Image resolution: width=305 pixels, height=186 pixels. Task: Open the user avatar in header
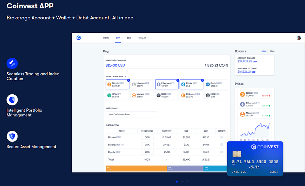click(x=299, y=38)
